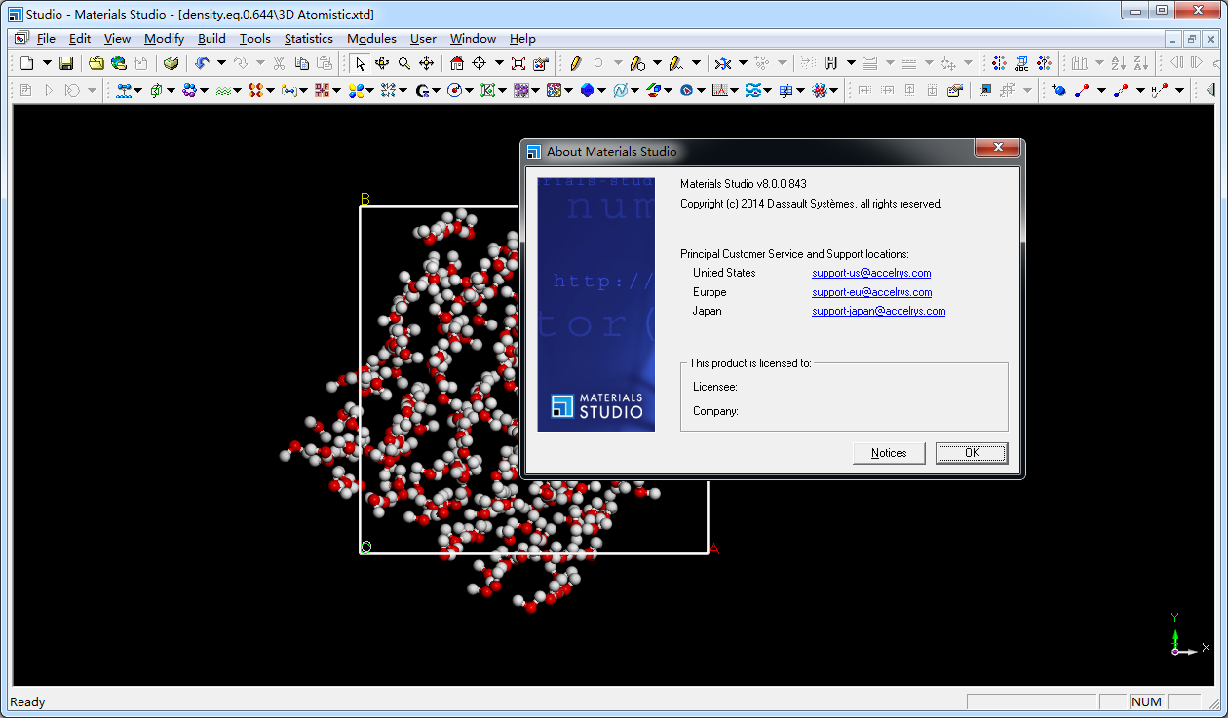The height and width of the screenshot is (718, 1228).
Task: Open dropdown next to Recenter crosshair icon
Action: tap(499, 63)
